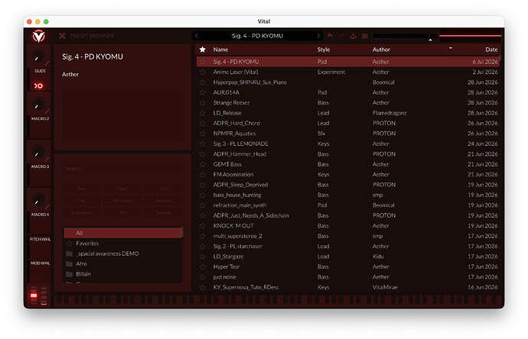528x339 pixels.
Task: Open the preset name selector Sig. 4 - PD KYOMU
Action: coord(257,36)
